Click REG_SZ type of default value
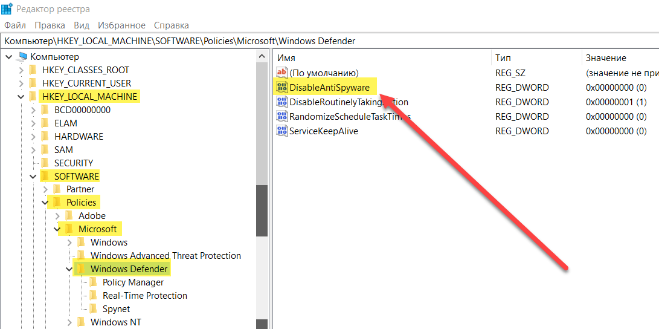659x329 pixels. [510, 73]
